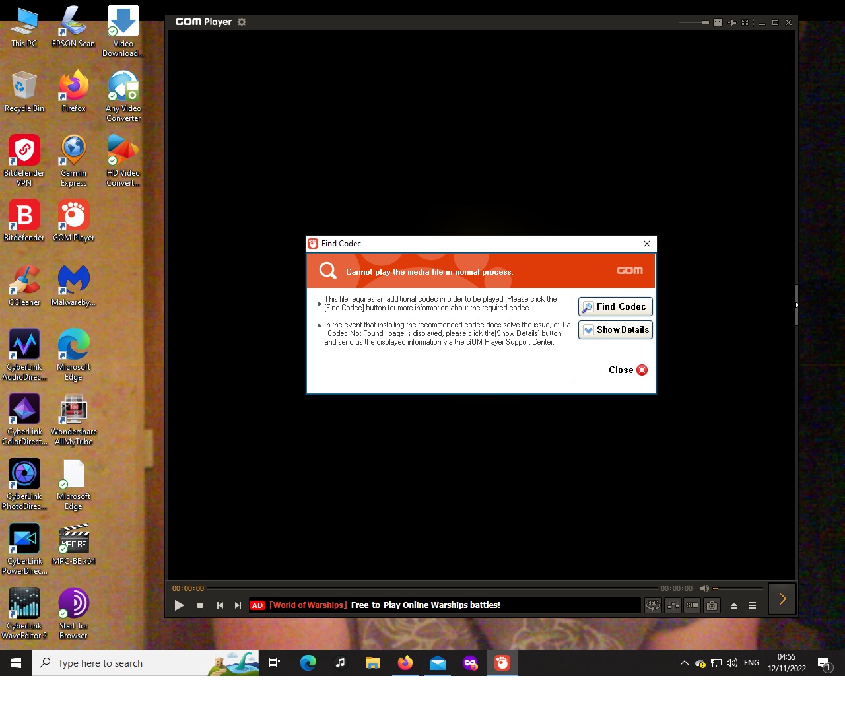This screenshot has width=845, height=713.
Task: Start playback with the Play button
Action: click(179, 605)
